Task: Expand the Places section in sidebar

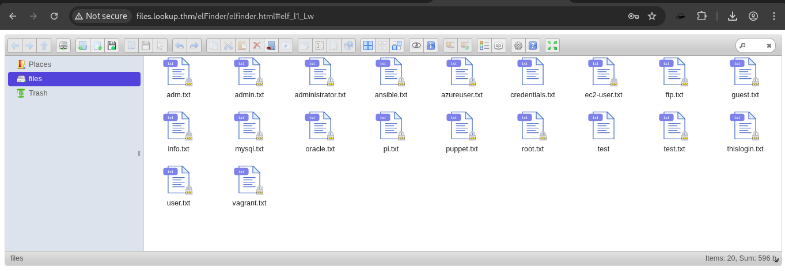Action: click(x=40, y=64)
